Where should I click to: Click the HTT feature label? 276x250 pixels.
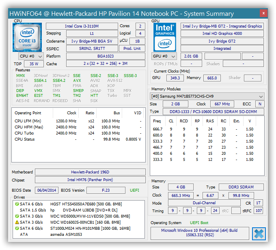pyautogui.click(x=94, y=95)
